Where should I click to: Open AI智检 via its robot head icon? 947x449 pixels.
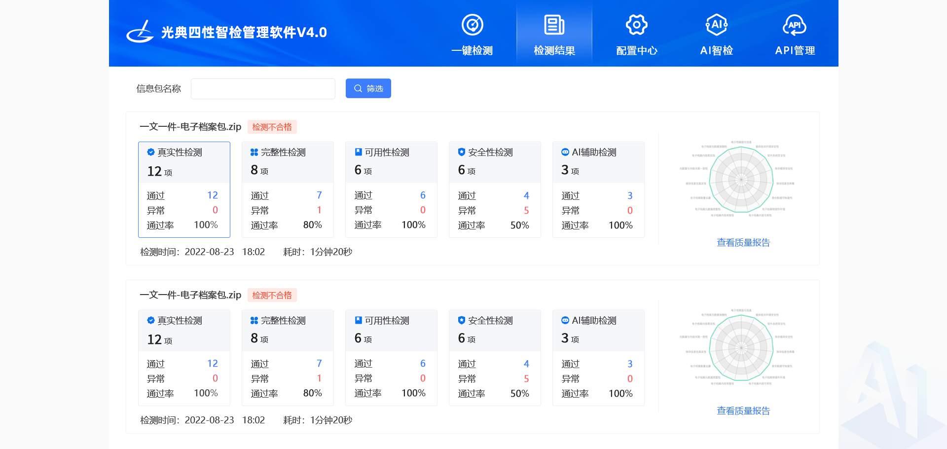click(x=716, y=24)
